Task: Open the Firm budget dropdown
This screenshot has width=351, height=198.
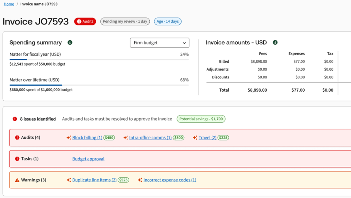Action: (x=159, y=43)
